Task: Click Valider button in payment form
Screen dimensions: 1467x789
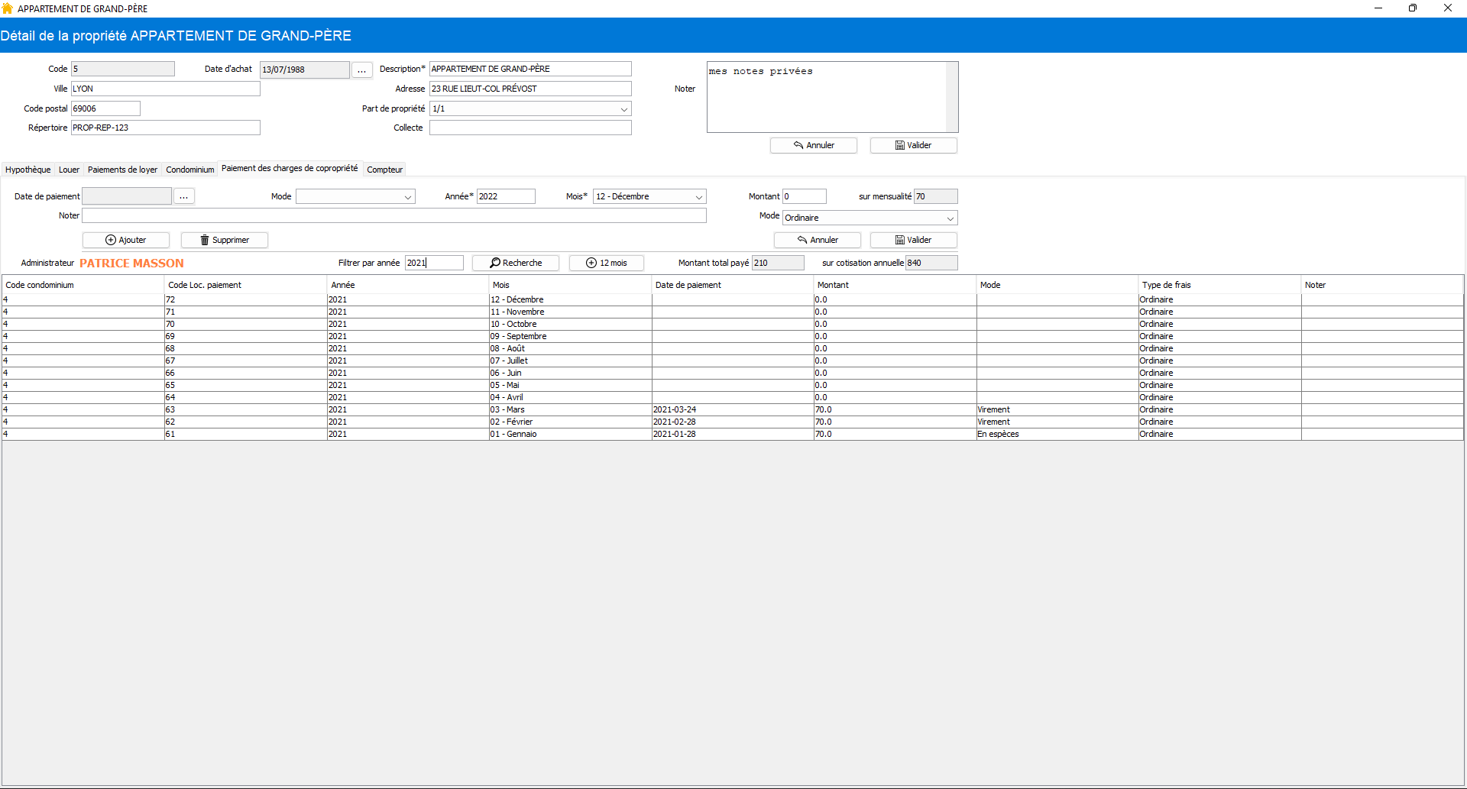Action: [914, 240]
